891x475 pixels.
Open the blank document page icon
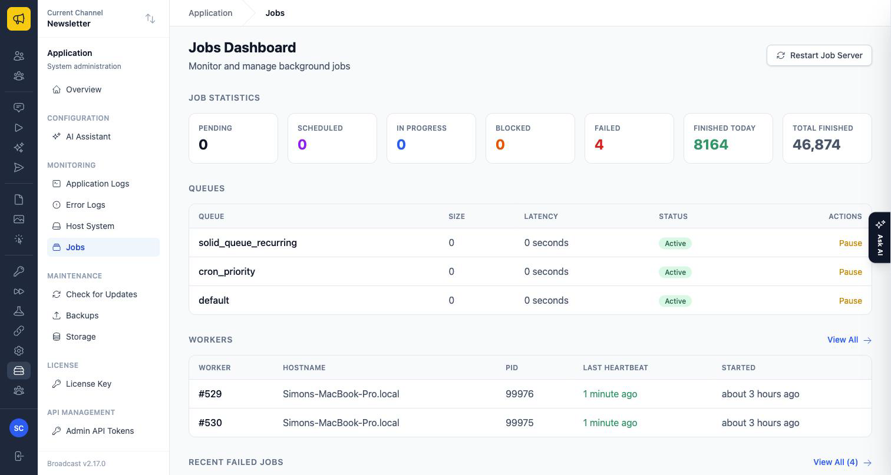click(19, 200)
